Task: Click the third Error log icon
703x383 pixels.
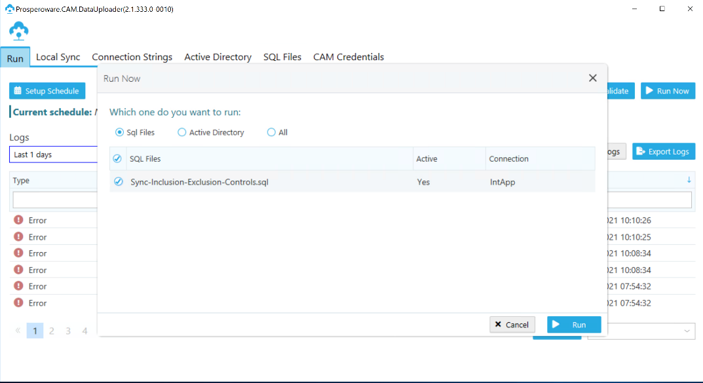Action: [18, 253]
